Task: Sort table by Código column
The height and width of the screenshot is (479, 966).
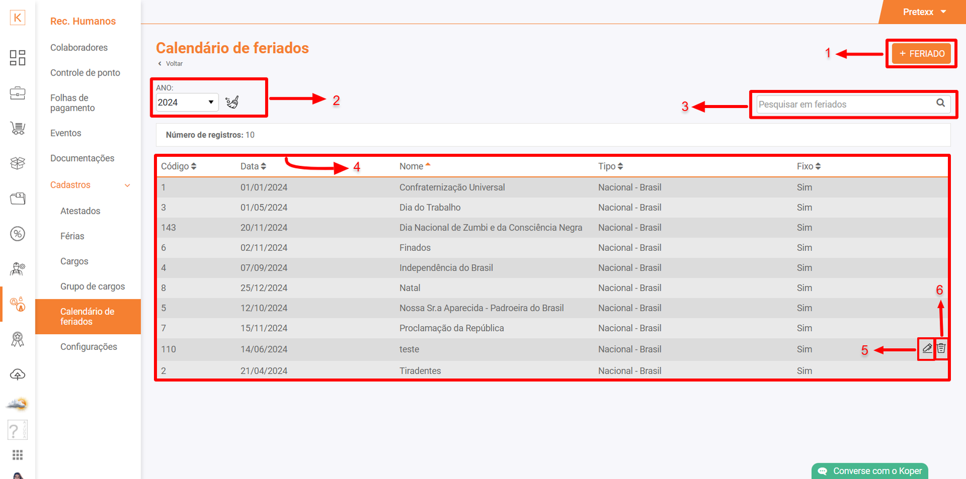Action: pos(179,167)
